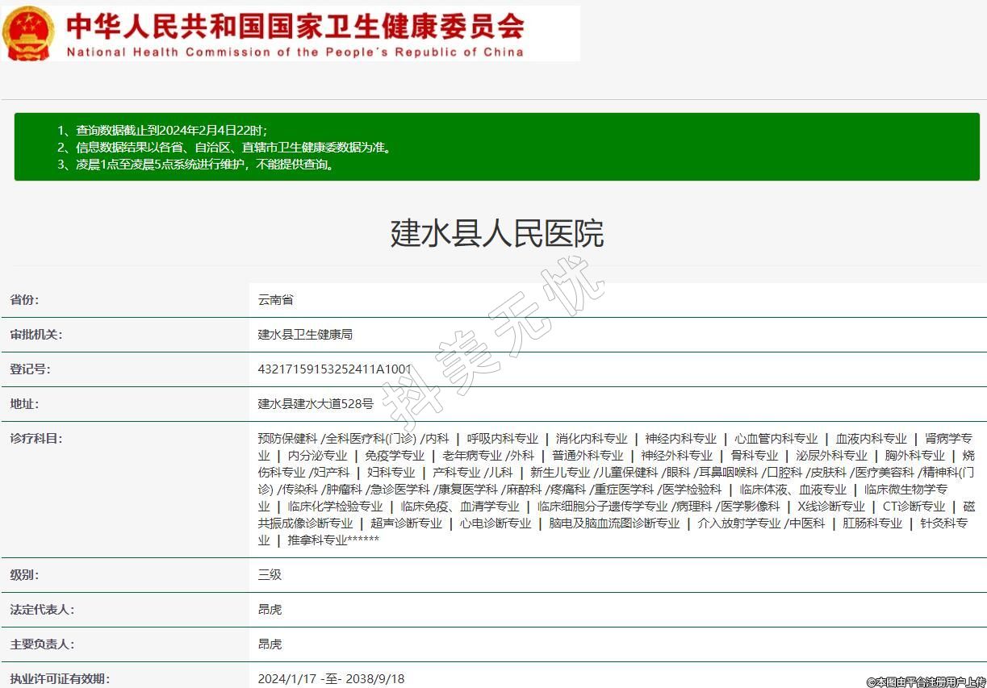Click the registration number value

(334, 369)
